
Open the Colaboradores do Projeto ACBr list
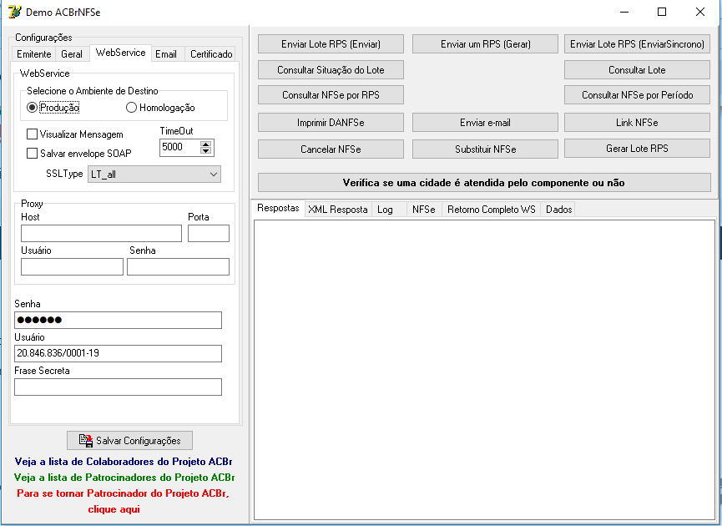(x=124, y=462)
